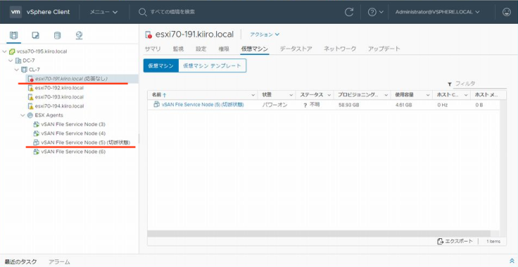The height and width of the screenshot is (267, 518).
Task: Select vSAN File Service Node (5) in tree
Action: coord(86,143)
